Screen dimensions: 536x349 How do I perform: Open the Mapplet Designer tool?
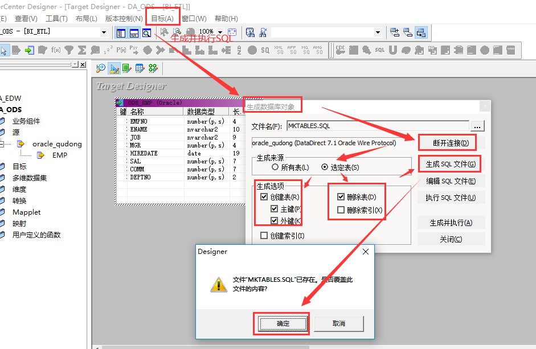[x=140, y=67]
